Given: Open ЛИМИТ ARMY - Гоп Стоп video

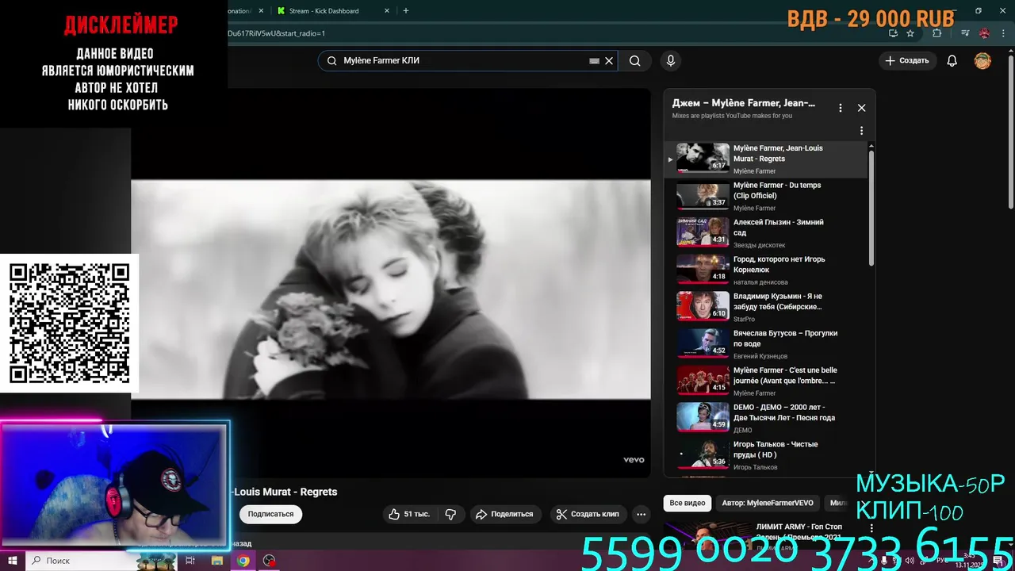Looking at the screenshot, I should pos(799,531).
